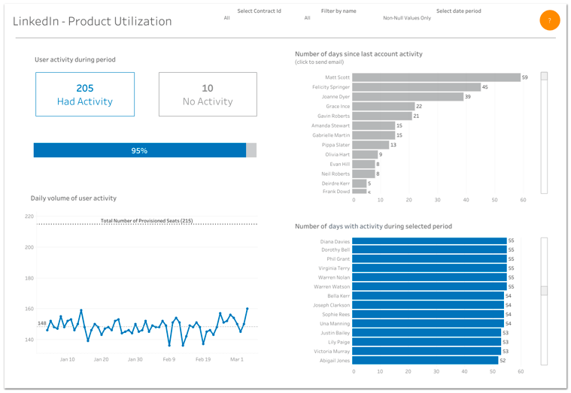Click the 148 average reference label
Image resolution: width=571 pixels, height=393 pixels.
point(42,323)
